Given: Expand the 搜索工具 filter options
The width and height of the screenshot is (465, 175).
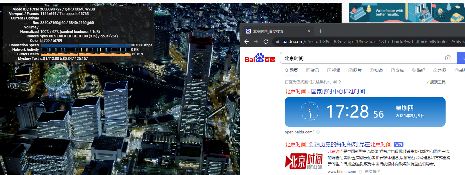Looking at the screenshot, I should (x=436, y=82).
